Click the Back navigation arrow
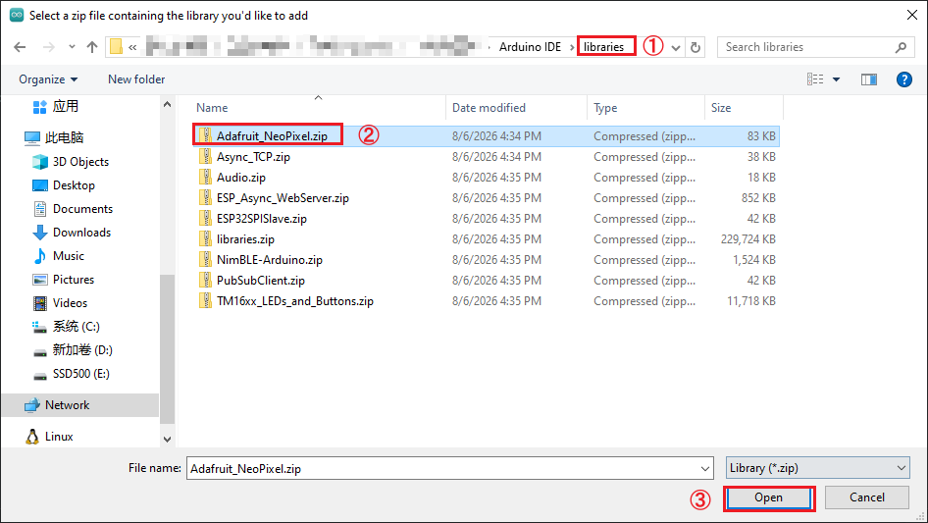This screenshot has height=523, width=928. (20, 47)
